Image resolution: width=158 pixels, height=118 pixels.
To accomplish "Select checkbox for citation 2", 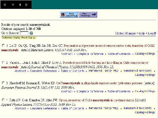I will pyautogui.click(x=3, y=62).
